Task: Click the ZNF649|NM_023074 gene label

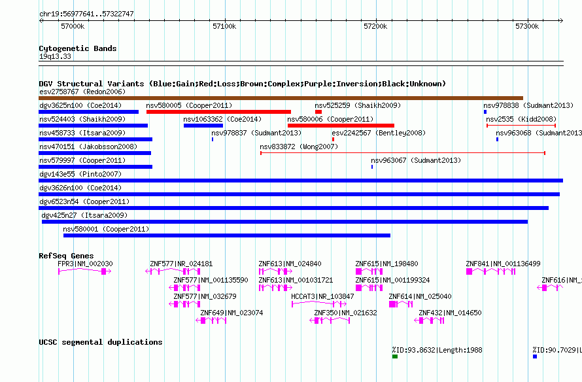Action: tap(231, 313)
